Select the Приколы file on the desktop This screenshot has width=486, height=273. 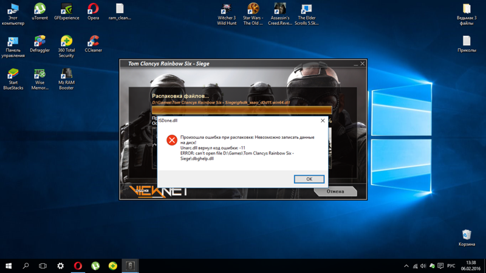point(467,44)
